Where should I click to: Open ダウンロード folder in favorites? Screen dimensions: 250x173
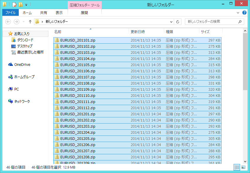point(25,40)
